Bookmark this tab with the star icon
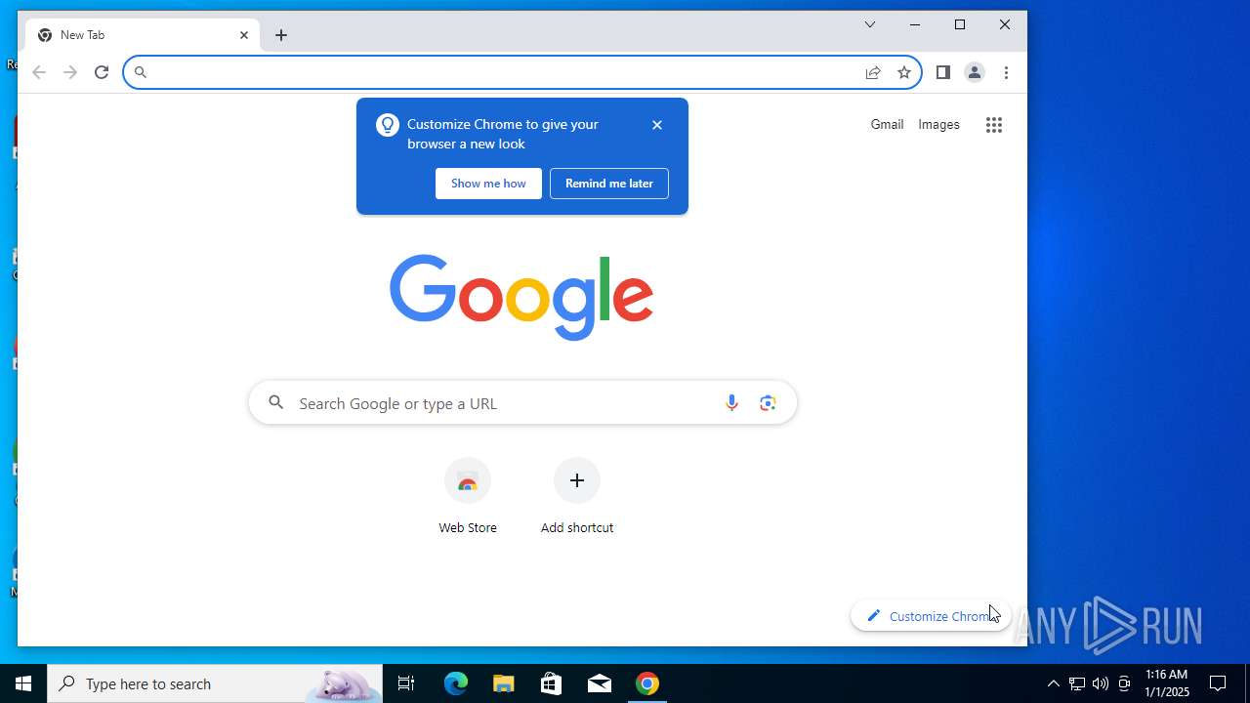Viewport: 1250px width, 703px height. pyautogui.click(x=904, y=72)
